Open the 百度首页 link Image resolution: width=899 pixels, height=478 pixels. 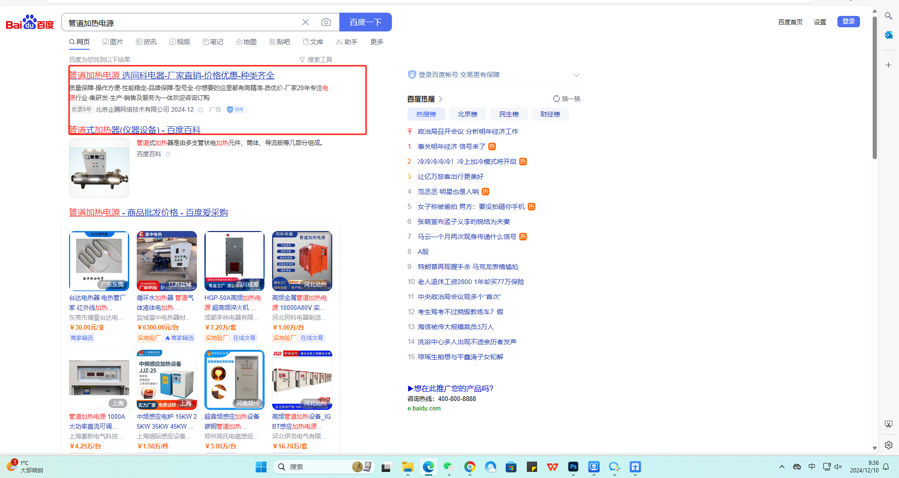pyautogui.click(x=790, y=22)
